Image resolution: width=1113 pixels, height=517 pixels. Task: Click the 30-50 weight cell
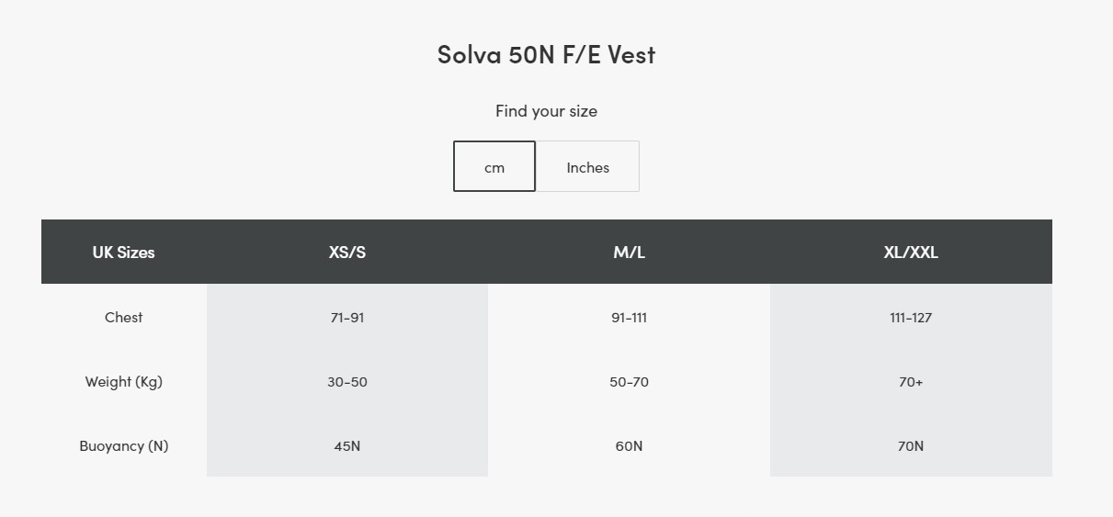(x=347, y=382)
